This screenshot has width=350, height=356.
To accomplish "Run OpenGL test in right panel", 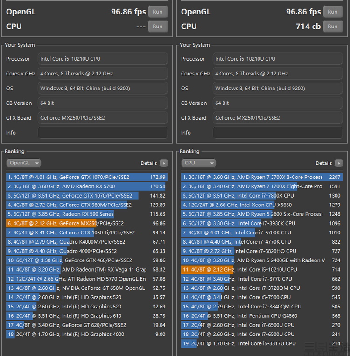I will coord(333,12).
